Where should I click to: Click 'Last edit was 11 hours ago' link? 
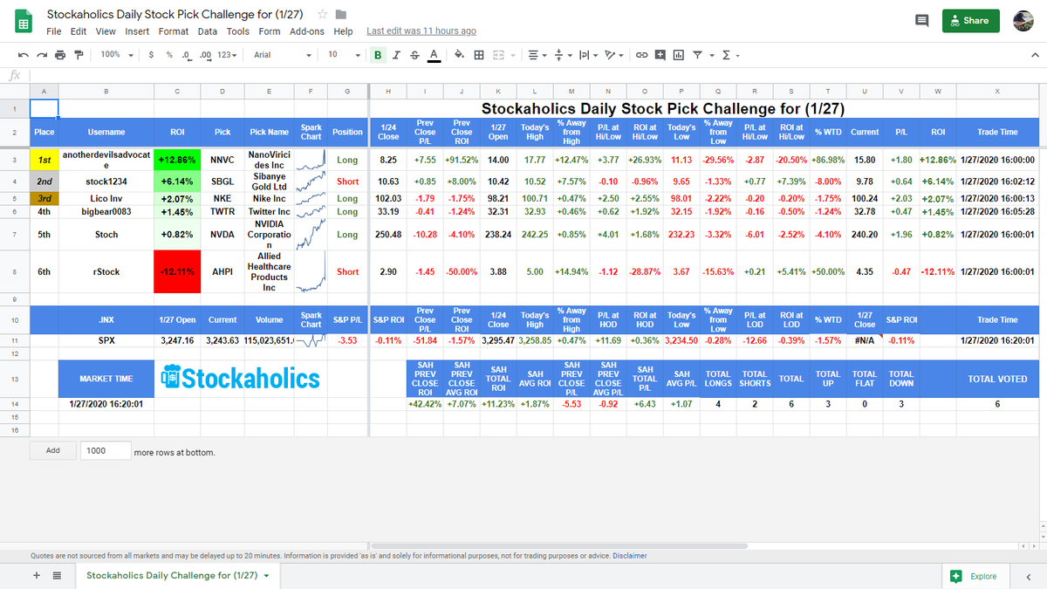point(421,31)
